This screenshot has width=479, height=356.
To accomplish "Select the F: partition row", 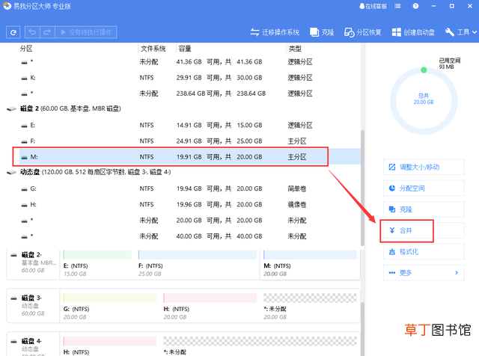I will point(189,141).
